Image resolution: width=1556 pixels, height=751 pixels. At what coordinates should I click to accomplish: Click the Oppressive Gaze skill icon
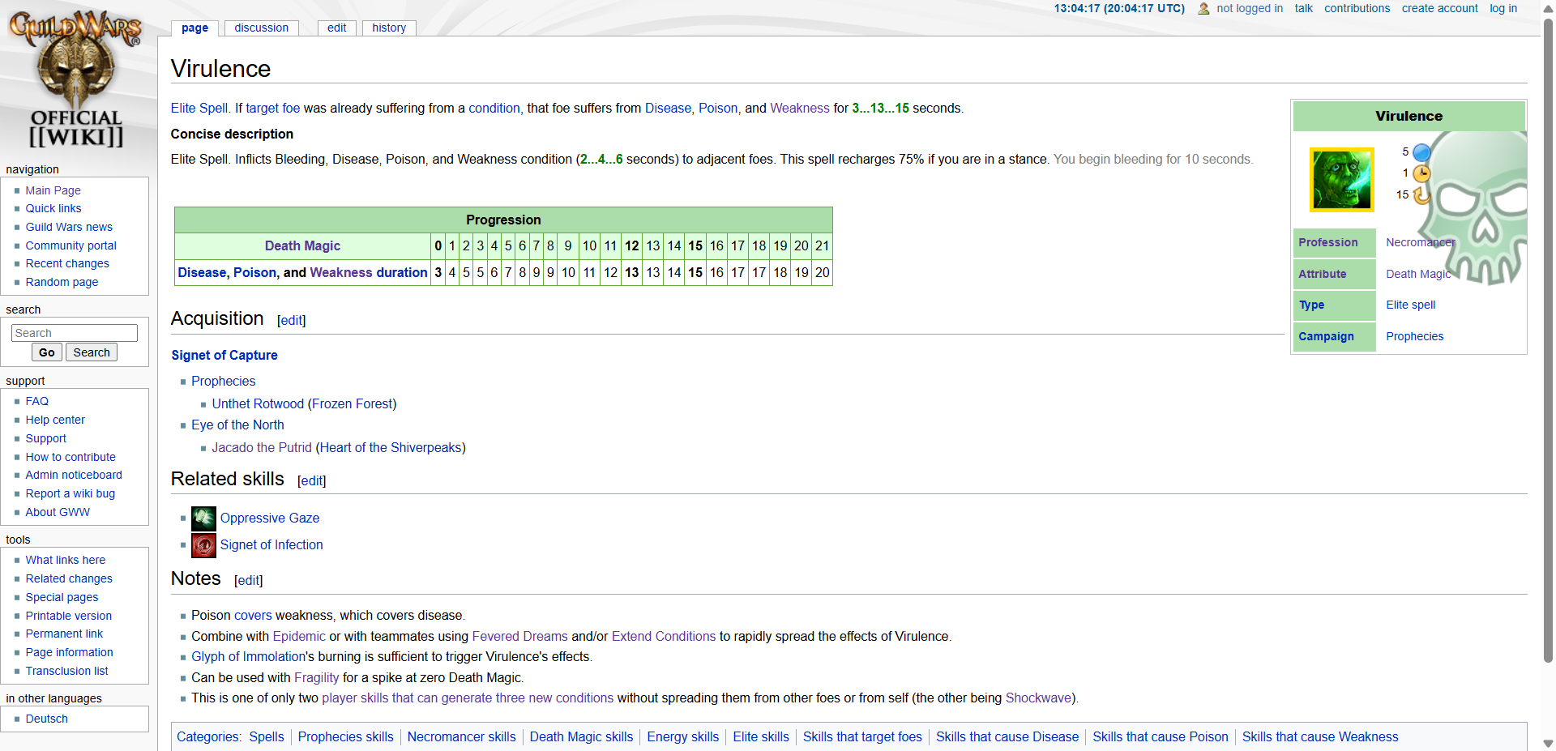[203, 518]
